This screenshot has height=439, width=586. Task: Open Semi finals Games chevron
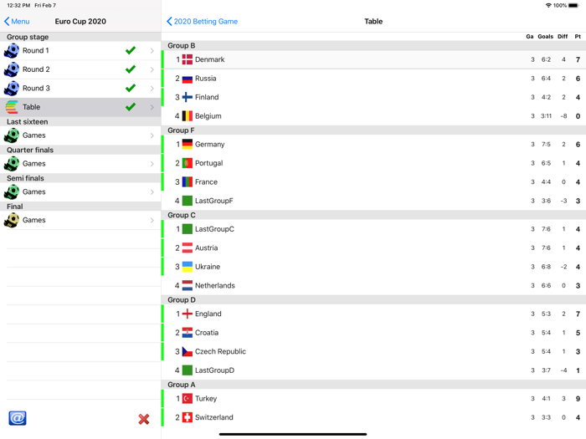pyautogui.click(x=152, y=191)
